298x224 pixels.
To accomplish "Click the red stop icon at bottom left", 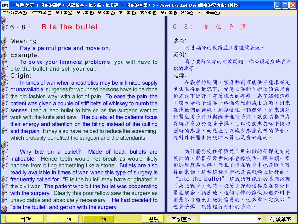I will [x=4, y=209].
